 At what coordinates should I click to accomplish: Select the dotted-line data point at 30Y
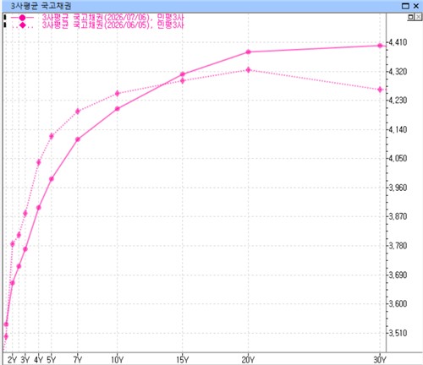pos(380,90)
